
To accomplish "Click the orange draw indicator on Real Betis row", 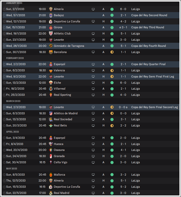I will click(112, 125).
